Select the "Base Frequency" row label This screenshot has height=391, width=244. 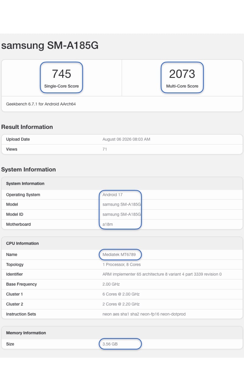pyautogui.click(x=21, y=284)
